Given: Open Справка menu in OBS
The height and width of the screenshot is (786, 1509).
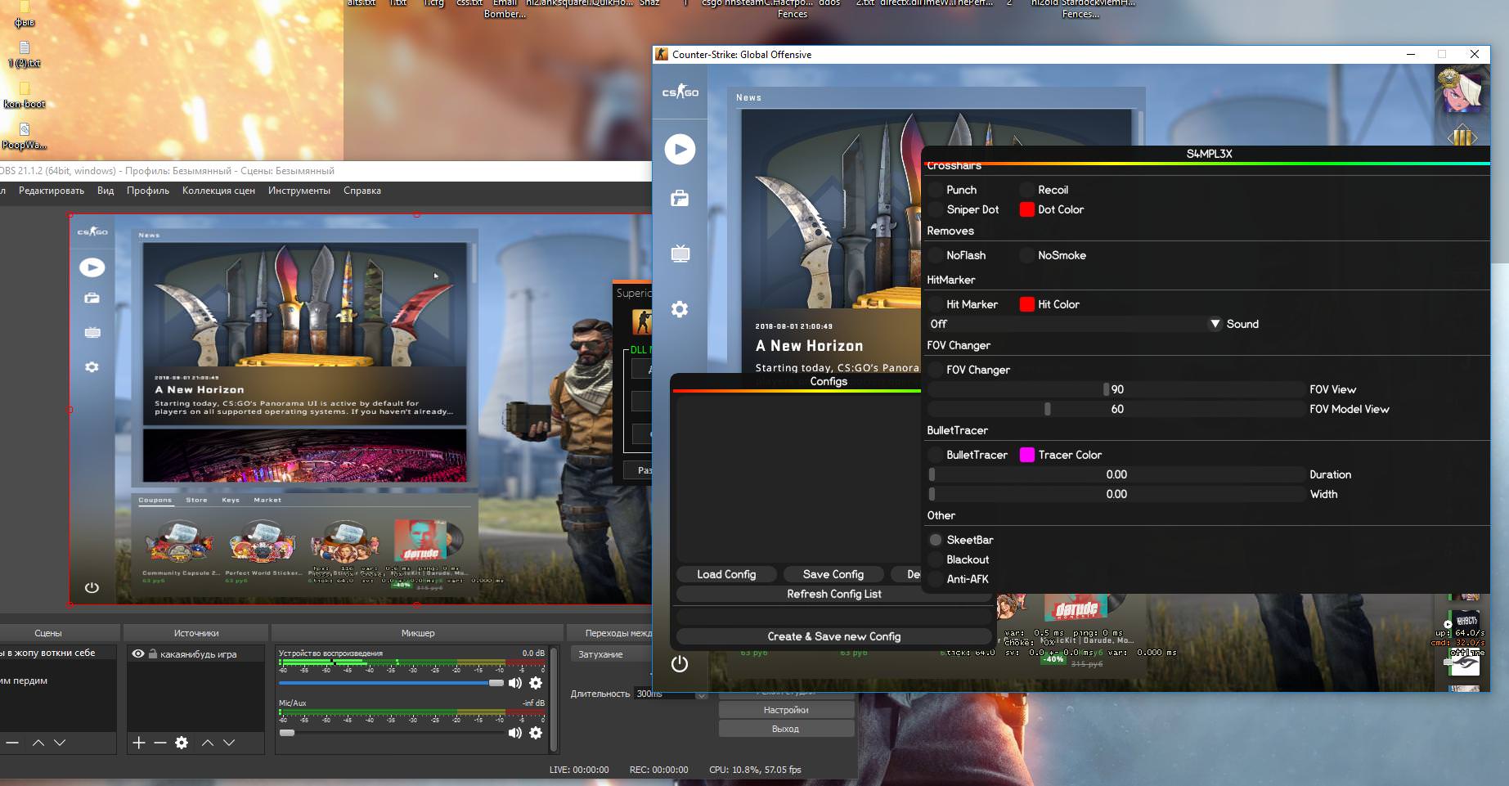Looking at the screenshot, I should (x=362, y=191).
